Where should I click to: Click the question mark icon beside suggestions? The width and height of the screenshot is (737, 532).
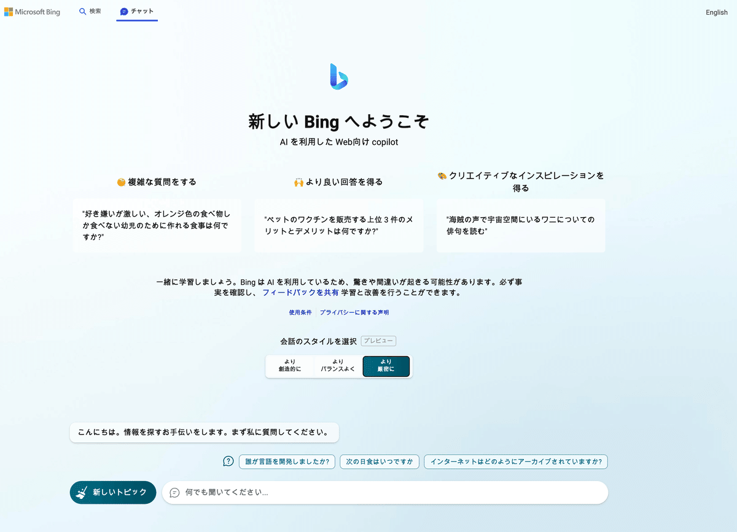click(x=228, y=461)
